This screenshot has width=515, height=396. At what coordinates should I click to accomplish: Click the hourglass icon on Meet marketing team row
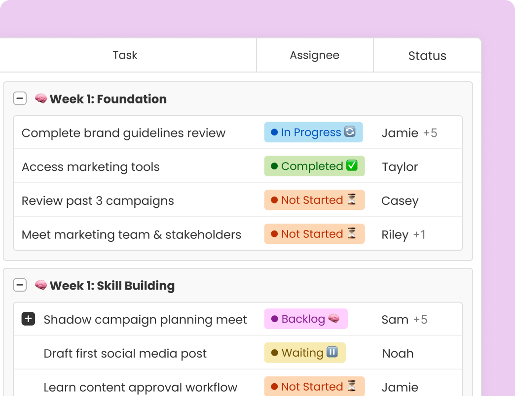pyautogui.click(x=352, y=234)
